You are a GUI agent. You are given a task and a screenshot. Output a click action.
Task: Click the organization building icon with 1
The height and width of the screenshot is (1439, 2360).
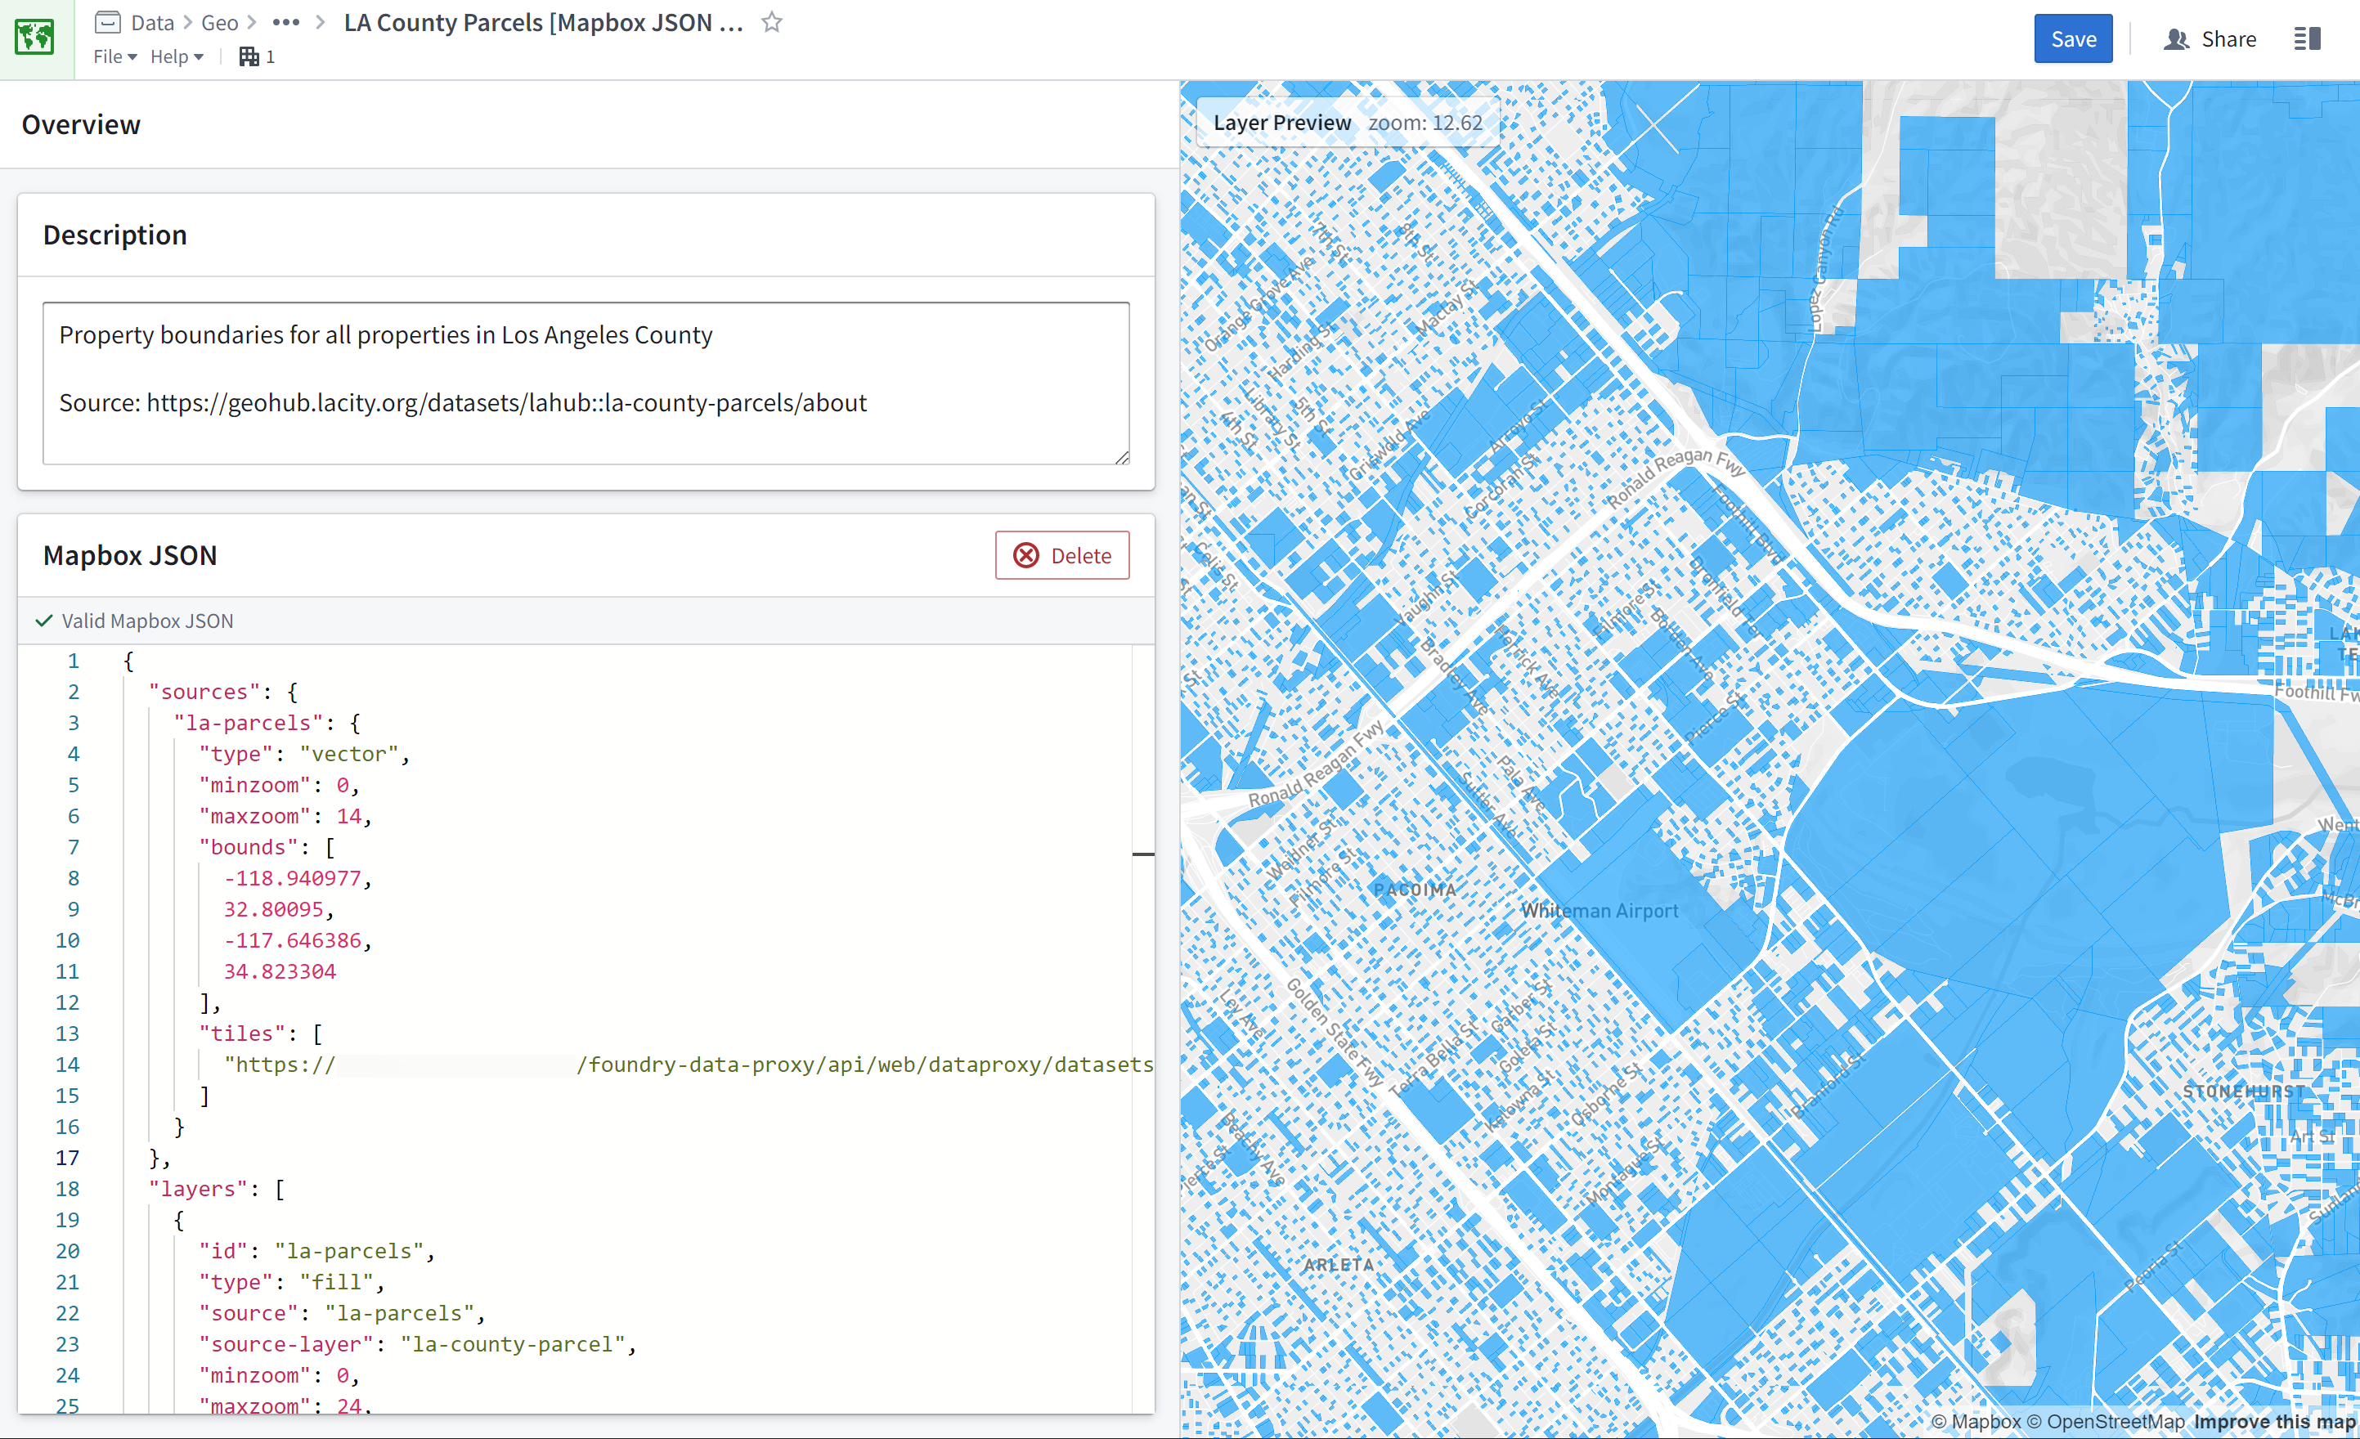[x=257, y=56]
